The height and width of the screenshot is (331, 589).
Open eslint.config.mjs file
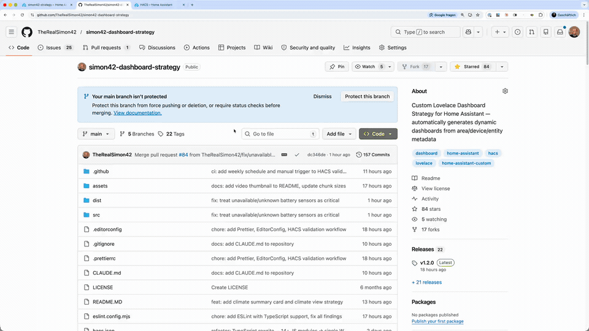coord(111,316)
